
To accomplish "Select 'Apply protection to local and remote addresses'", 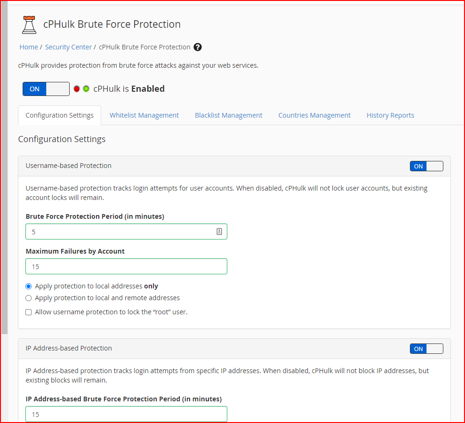I will click(x=28, y=298).
